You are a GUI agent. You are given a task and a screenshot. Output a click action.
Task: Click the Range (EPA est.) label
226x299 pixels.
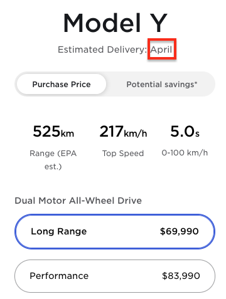pyautogui.click(x=53, y=160)
